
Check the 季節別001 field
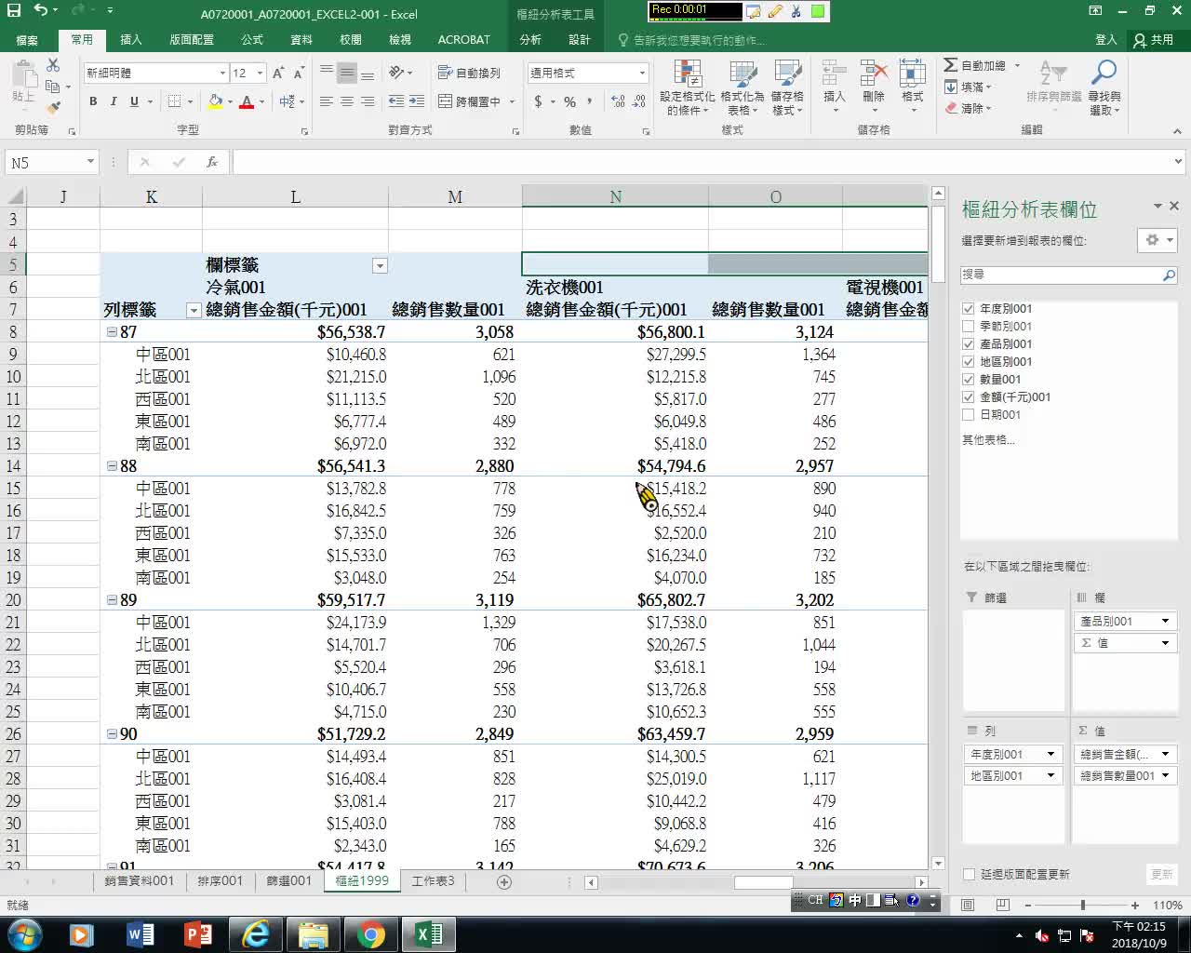(969, 326)
